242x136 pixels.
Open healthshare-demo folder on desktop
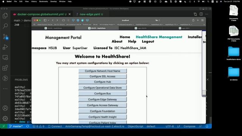point(234,53)
